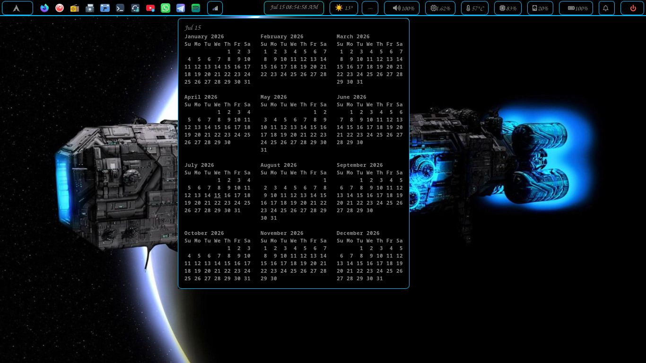Toggle the notification bell panel
The image size is (646, 363).
[606, 8]
